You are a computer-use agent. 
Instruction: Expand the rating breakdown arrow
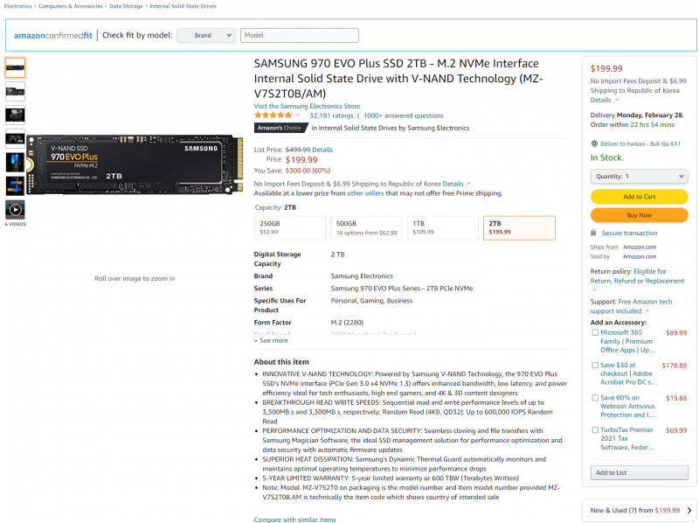point(298,115)
